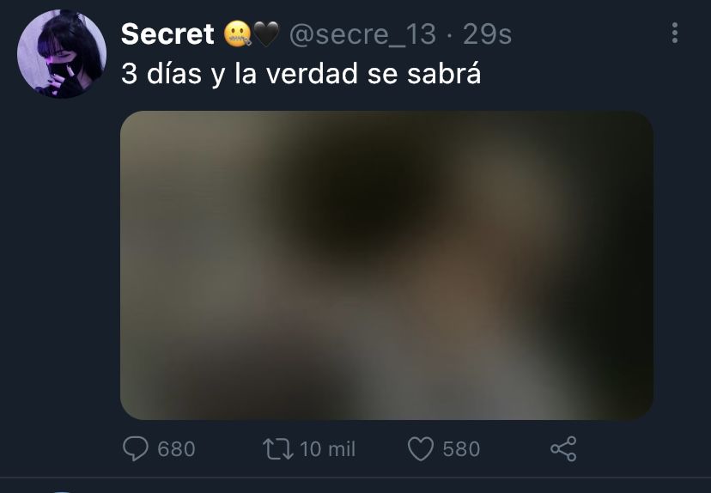Open the display name Secret

click(x=167, y=34)
